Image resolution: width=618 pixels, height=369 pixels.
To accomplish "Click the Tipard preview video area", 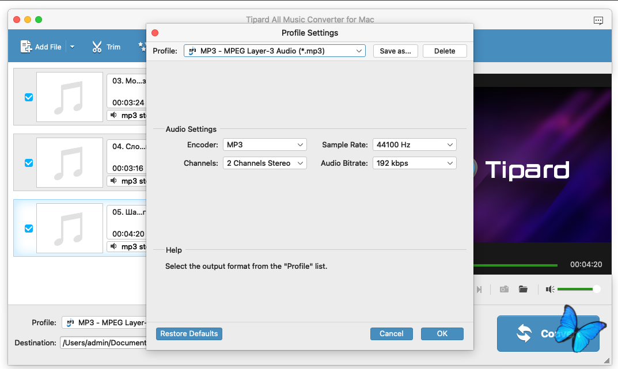I will click(x=543, y=165).
